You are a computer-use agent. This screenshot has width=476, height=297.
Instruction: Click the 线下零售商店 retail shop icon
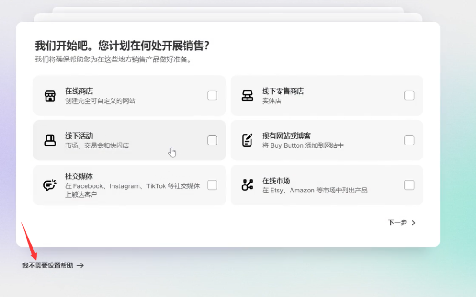[x=247, y=96]
